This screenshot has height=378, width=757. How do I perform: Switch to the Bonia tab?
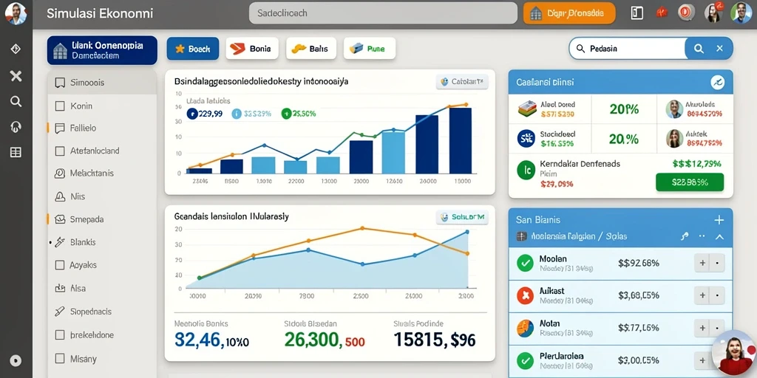[252, 49]
